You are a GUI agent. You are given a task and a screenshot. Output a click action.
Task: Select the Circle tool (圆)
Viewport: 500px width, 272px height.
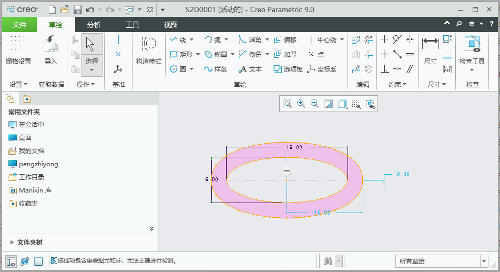point(178,69)
